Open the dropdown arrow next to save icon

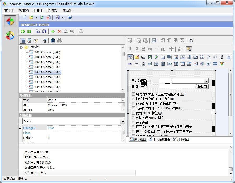coord(63,18)
